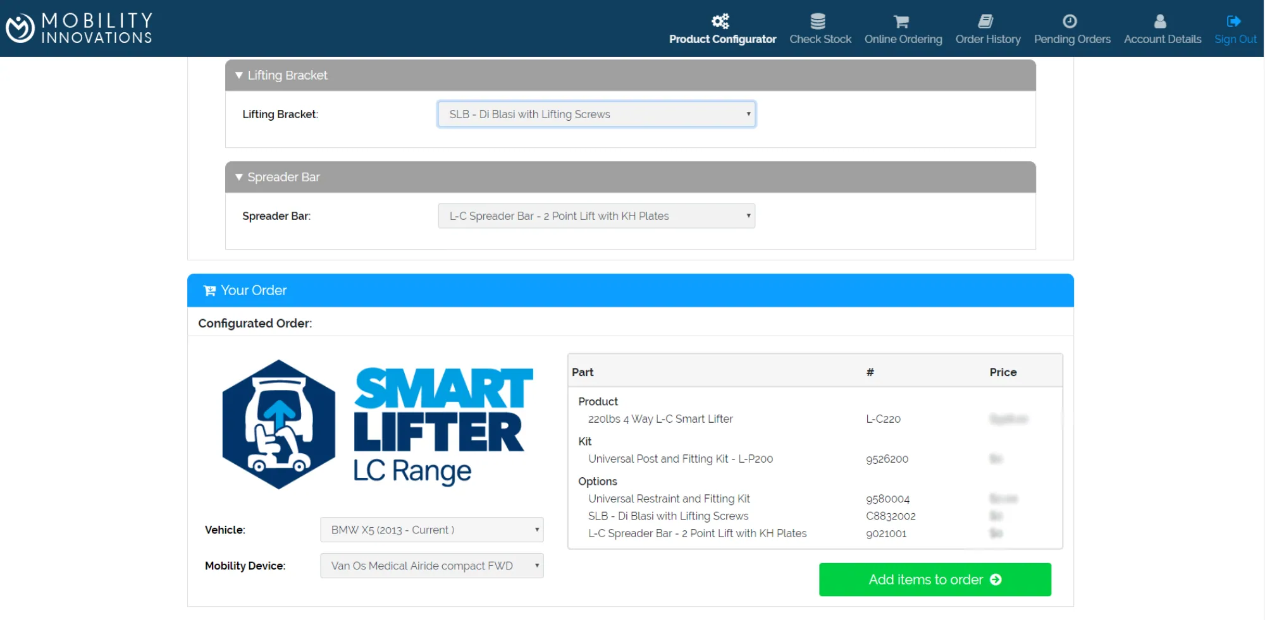This screenshot has height=620, width=1265.
Task: Click 220lbs 4 Way L-C Smart Lifter row
Action: (815, 419)
